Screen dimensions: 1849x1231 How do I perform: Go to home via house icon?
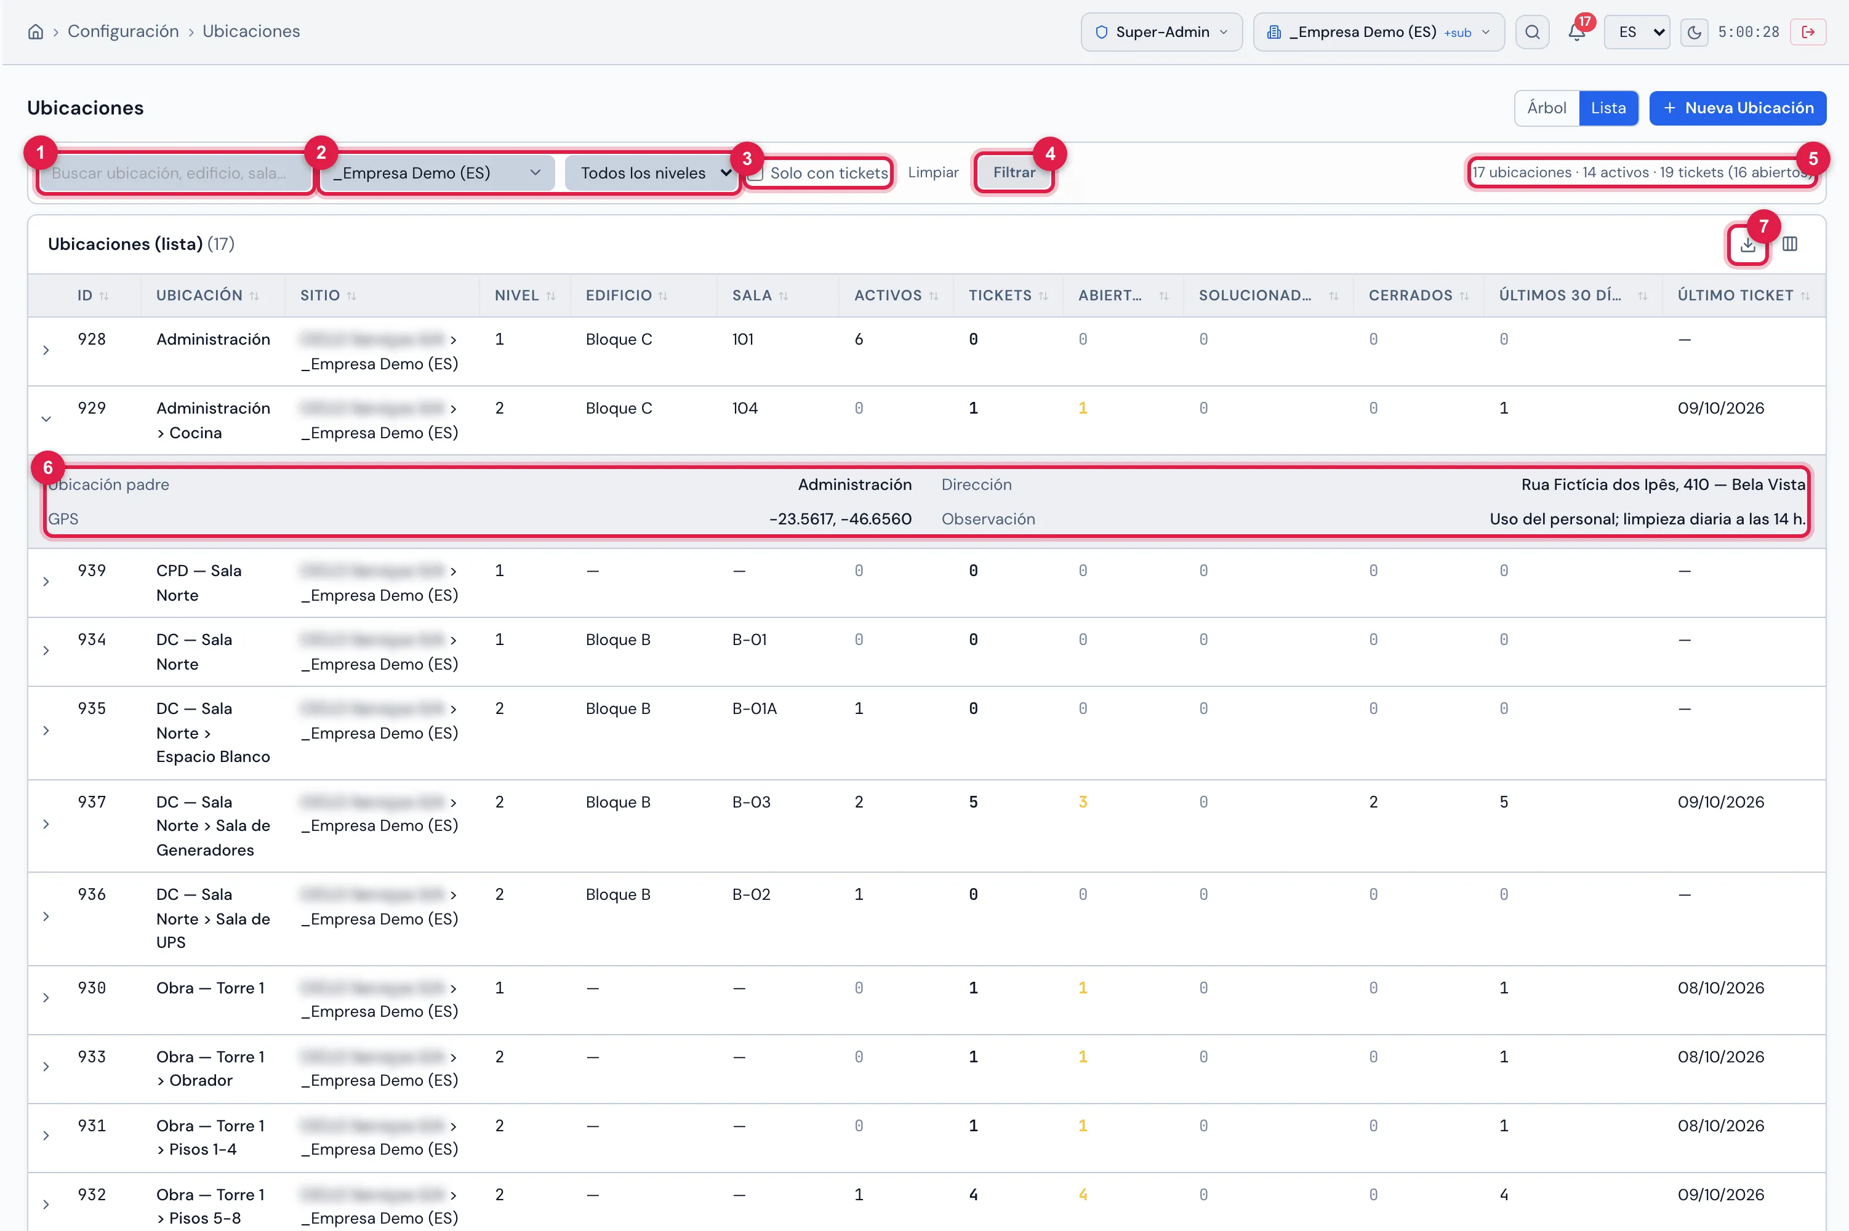[35, 31]
